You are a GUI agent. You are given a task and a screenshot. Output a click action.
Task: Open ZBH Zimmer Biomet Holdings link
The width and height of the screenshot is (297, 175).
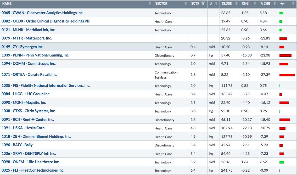tap(36, 137)
